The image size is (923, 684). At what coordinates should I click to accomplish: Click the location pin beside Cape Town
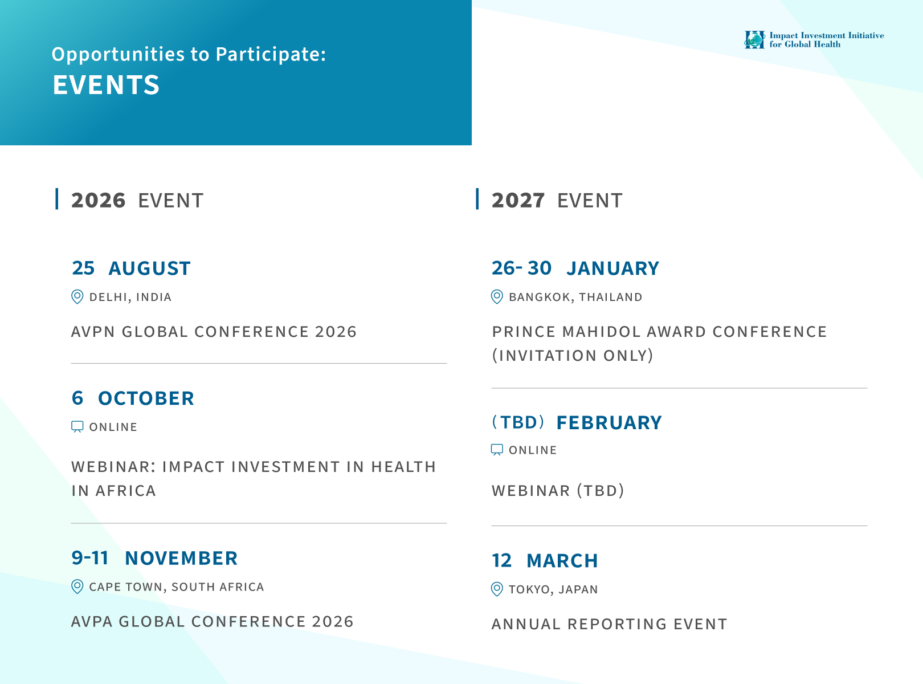[x=77, y=587]
